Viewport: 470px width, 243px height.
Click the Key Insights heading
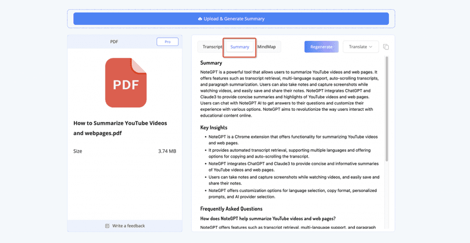(214, 127)
